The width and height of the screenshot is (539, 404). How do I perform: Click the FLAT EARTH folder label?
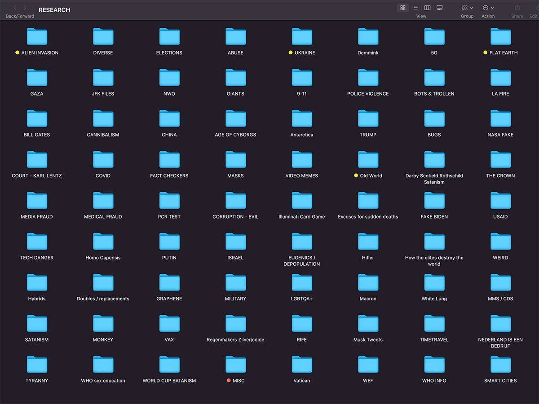pyautogui.click(x=503, y=53)
